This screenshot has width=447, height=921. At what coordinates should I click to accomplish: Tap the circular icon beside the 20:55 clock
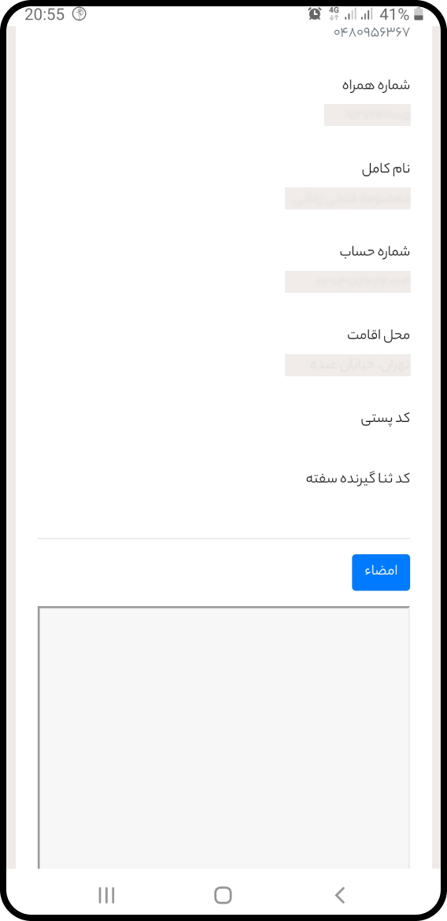pos(79,13)
